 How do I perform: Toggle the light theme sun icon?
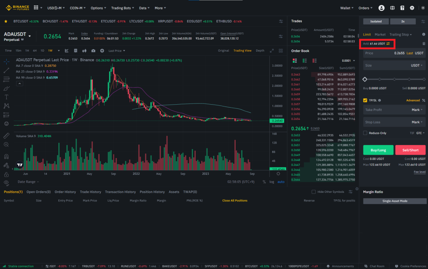tap(423, 8)
